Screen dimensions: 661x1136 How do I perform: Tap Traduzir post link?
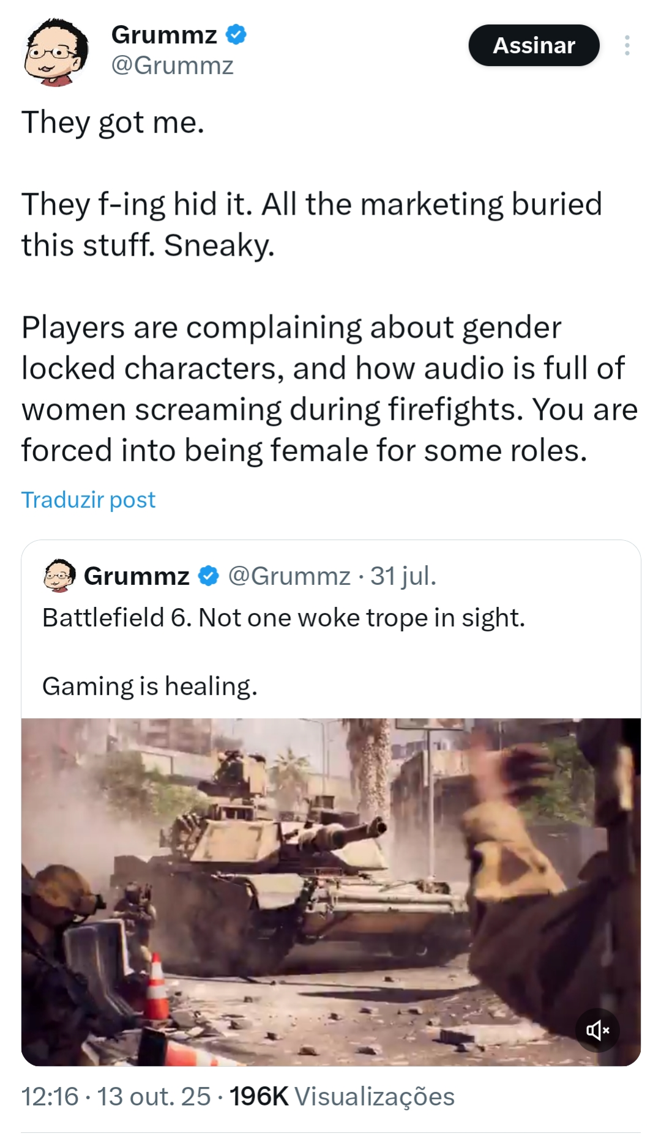click(88, 500)
